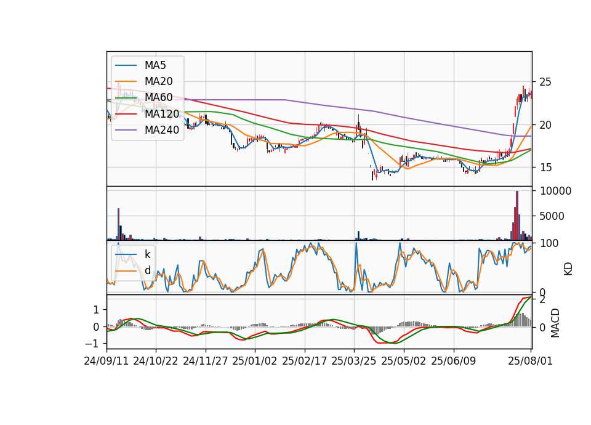Image resolution: width=591 pixels, height=425 pixels.
Task: Click the orange MA20 legend line sample
Action: tap(126, 81)
